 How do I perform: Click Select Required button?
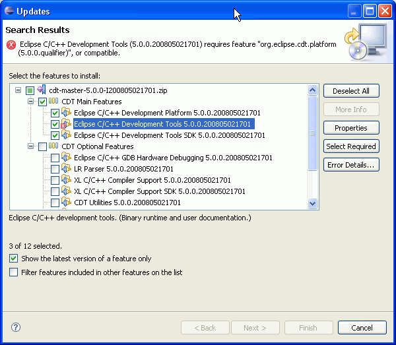(351, 146)
